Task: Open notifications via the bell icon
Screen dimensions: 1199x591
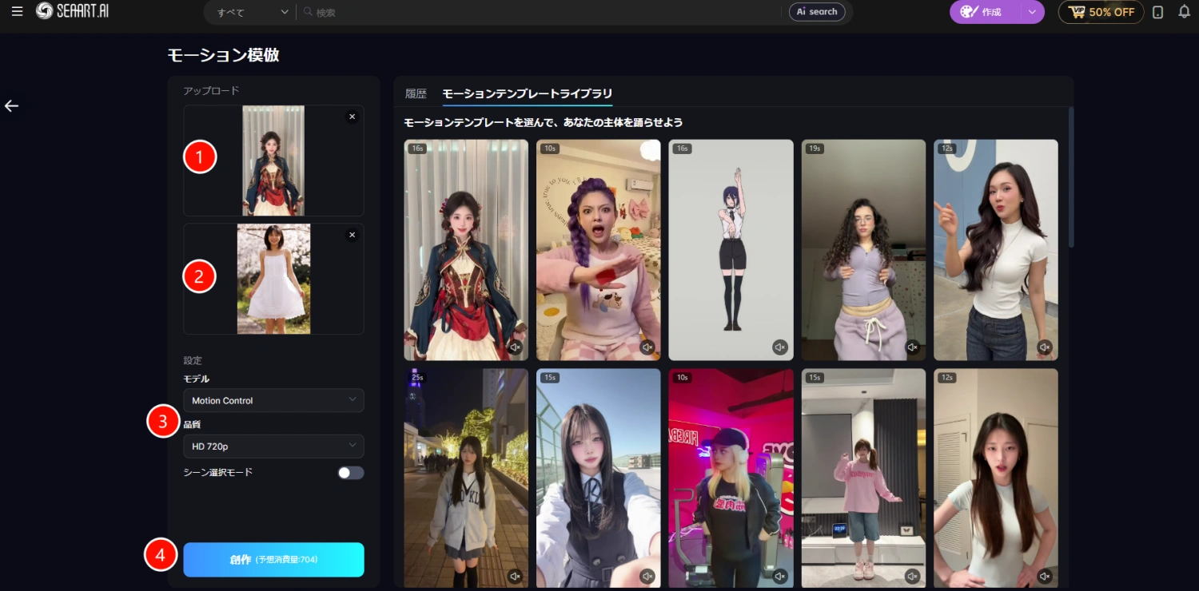Action: click(1184, 12)
